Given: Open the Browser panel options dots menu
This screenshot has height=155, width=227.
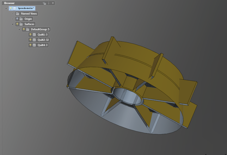Looking at the screenshot, I should [x=49, y=3].
